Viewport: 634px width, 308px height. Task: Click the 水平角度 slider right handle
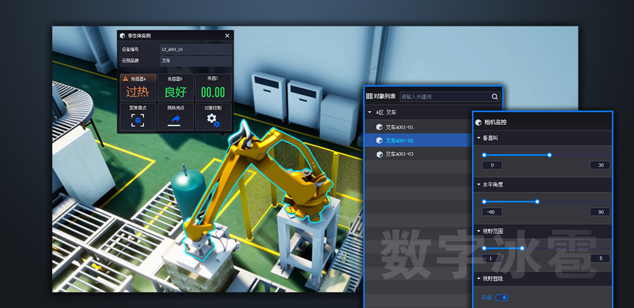(x=537, y=202)
